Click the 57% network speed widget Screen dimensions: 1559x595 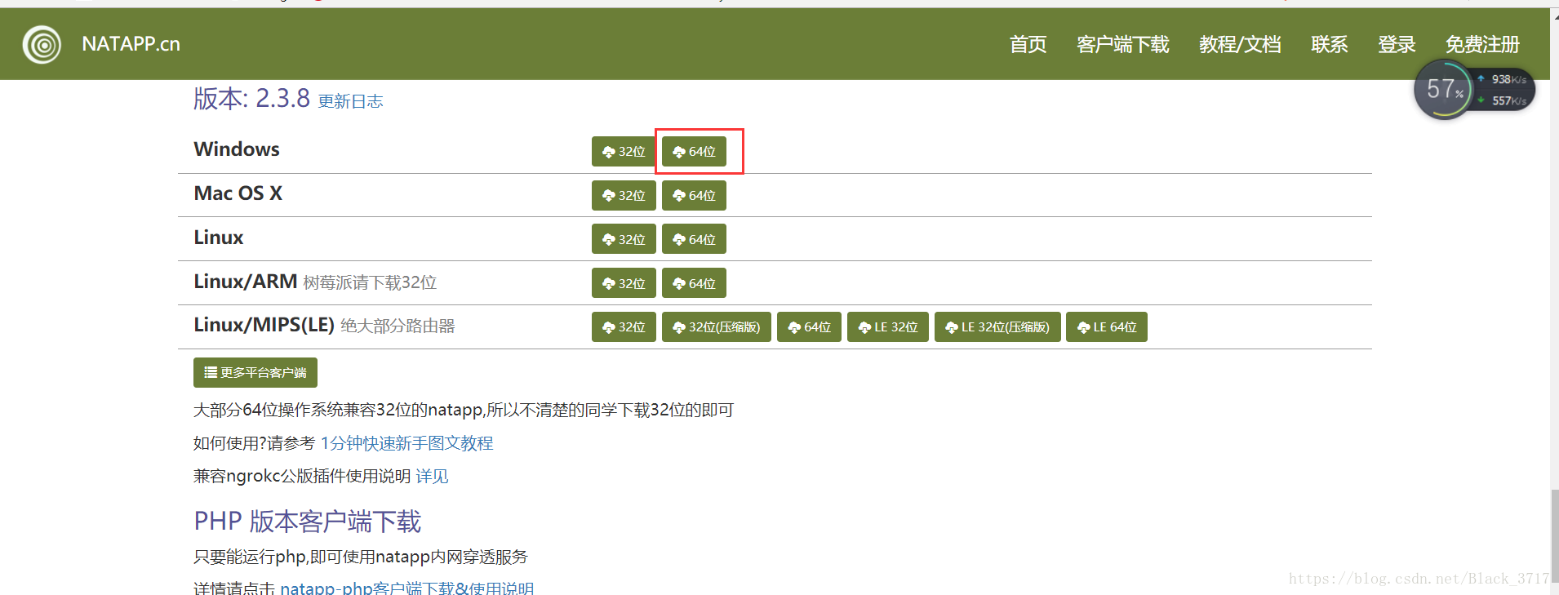click(1474, 90)
